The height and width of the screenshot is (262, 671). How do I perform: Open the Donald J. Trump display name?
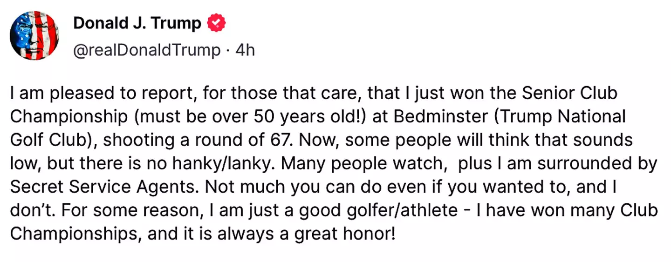[137, 23]
